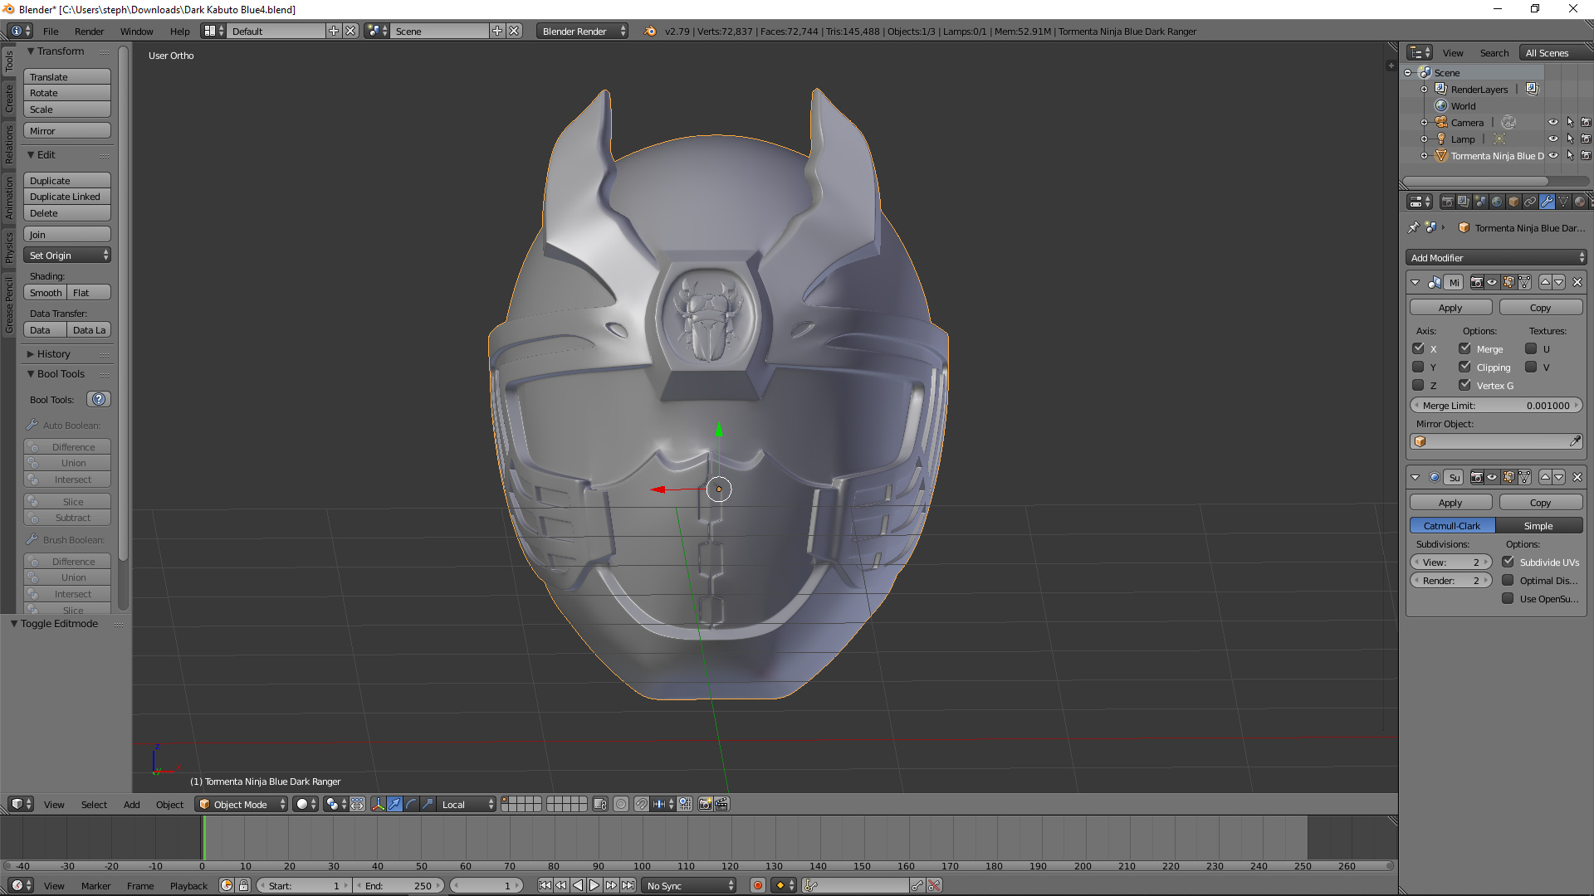1594x896 pixels.
Task: Click the OpenGL render animation clapper icon
Action: 721,804
